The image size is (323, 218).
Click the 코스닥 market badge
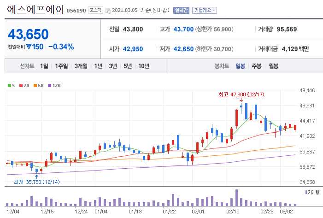point(95,10)
